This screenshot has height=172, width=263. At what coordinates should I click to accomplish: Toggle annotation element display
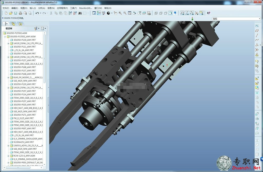(201, 13)
